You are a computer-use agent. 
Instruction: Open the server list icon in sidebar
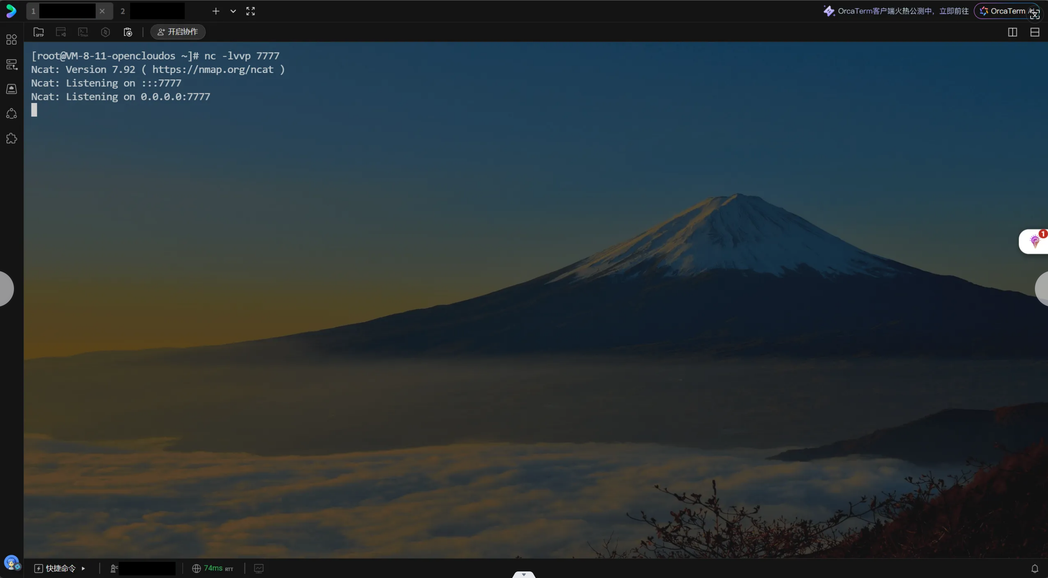tap(12, 65)
